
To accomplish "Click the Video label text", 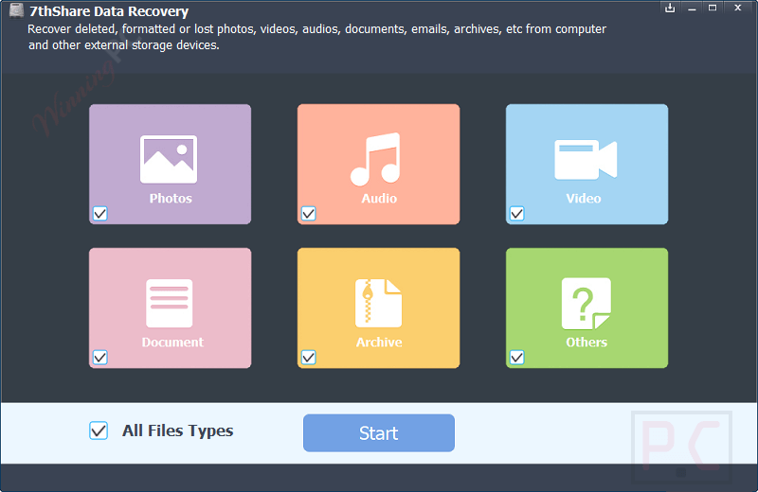I will 584,199.
